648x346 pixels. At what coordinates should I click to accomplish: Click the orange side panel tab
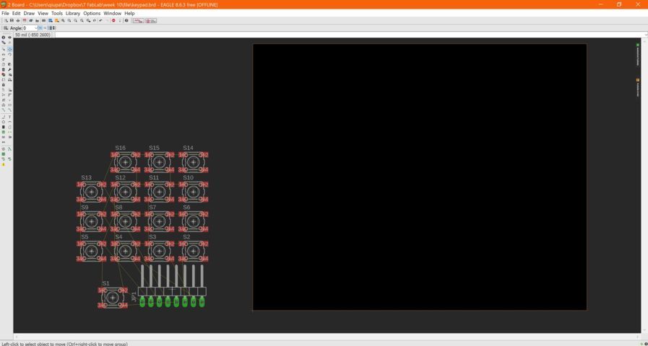(638, 87)
